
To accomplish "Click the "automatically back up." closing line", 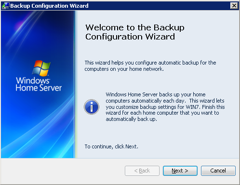I will (x=131, y=119).
